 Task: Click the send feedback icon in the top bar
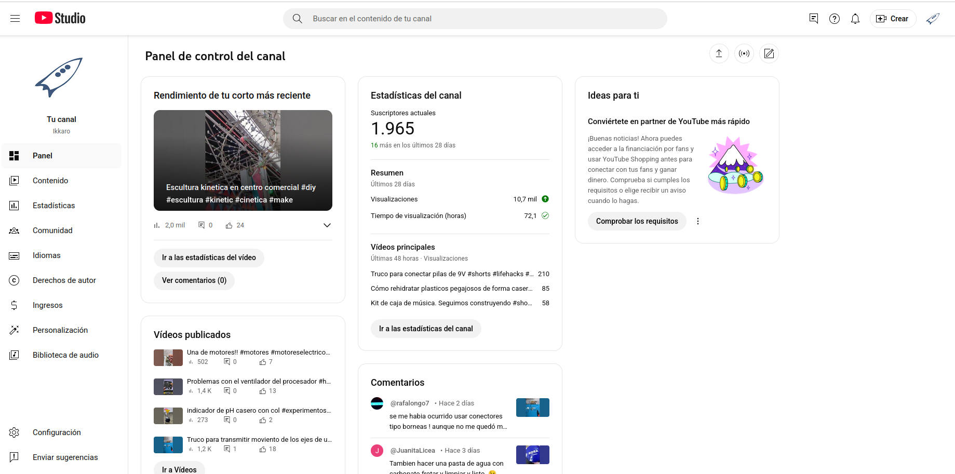813,18
